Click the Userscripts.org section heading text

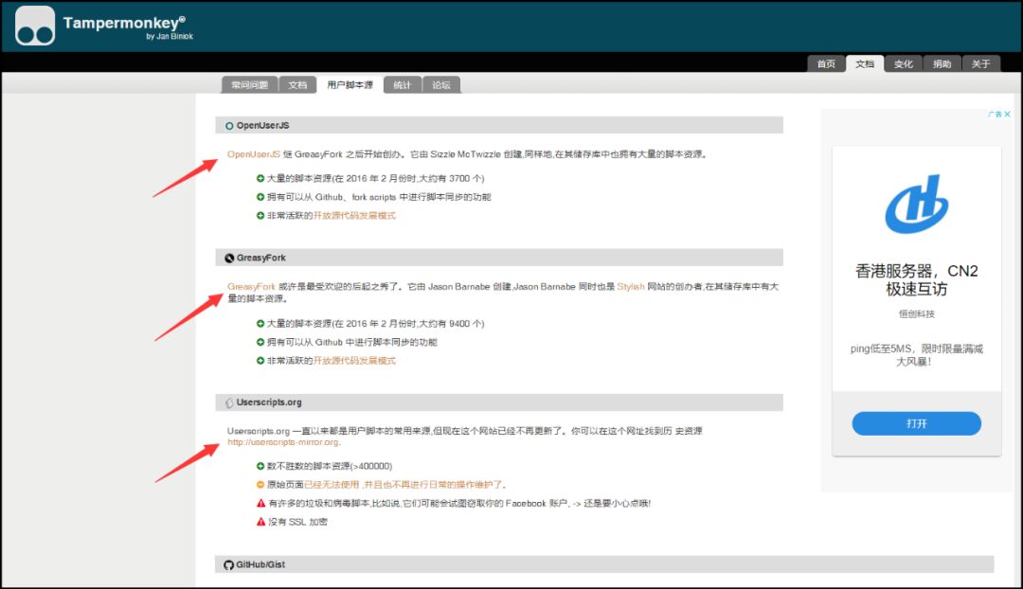(x=269, y=402)
